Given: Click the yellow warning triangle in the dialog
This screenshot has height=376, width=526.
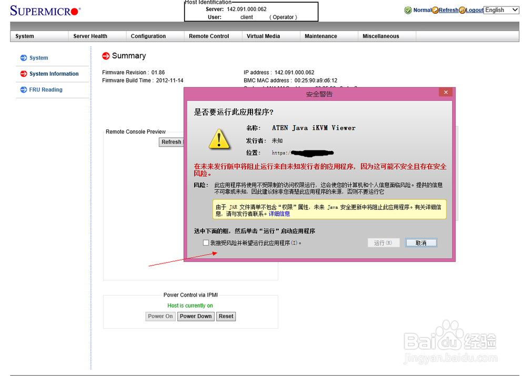Looking at the screenshot, I should [219, 139].
